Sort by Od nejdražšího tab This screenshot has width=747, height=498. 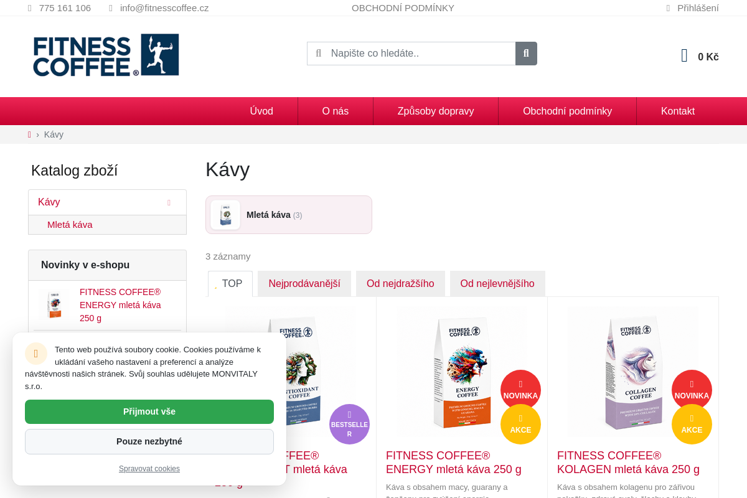(x=400, y=284)
